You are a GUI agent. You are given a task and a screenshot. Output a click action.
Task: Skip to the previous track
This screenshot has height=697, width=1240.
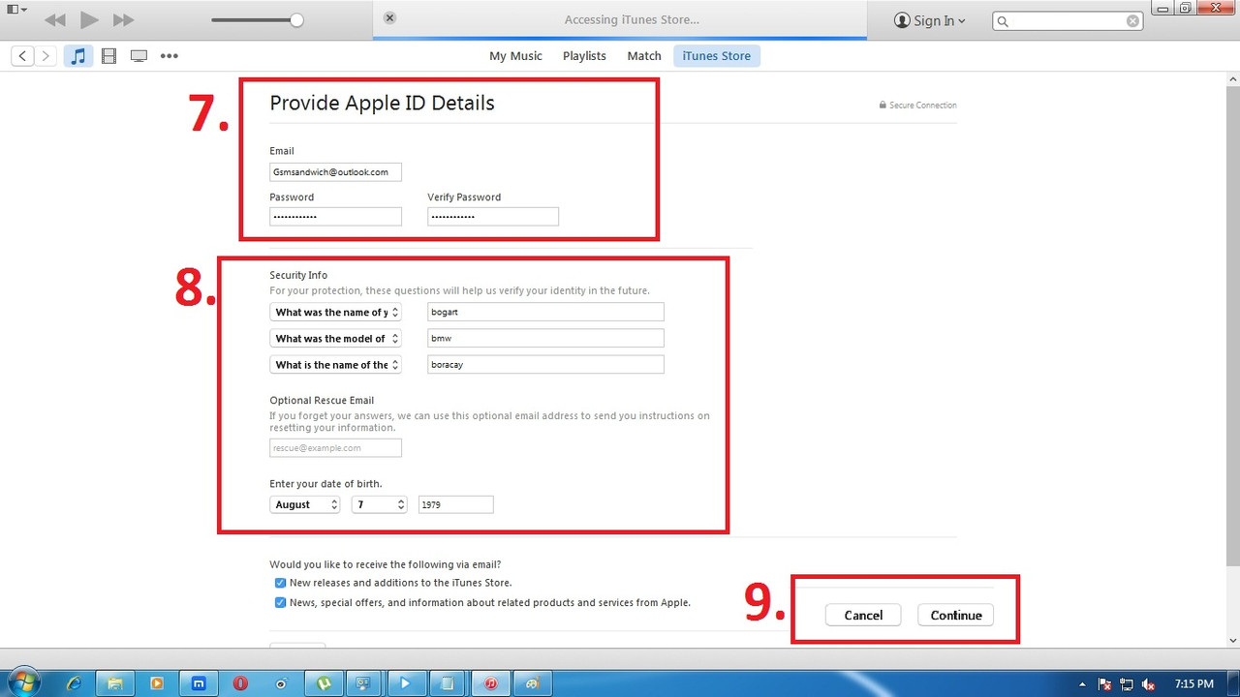[55, 19]
